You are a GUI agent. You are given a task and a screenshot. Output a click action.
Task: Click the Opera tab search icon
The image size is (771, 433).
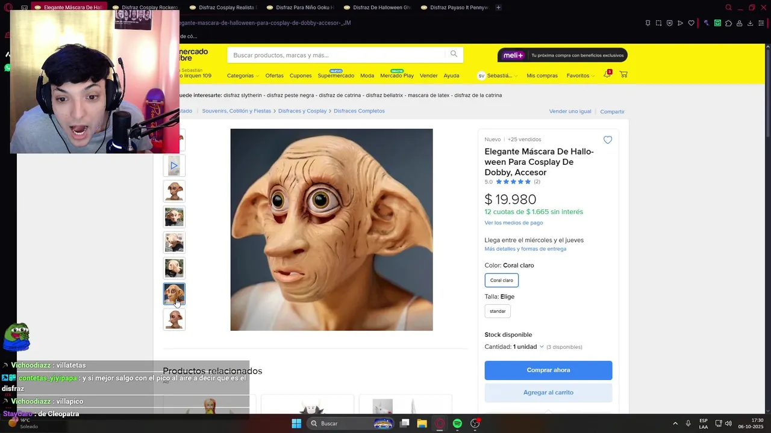pos(728,7)
